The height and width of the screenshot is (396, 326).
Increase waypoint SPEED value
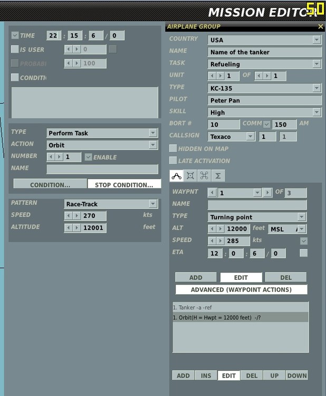tap(220, 241)
